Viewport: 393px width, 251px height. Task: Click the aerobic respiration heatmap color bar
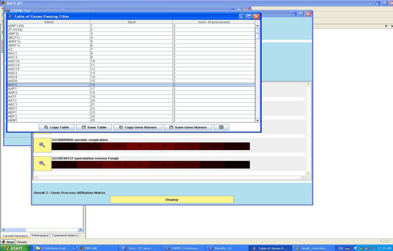coord(150,146)
